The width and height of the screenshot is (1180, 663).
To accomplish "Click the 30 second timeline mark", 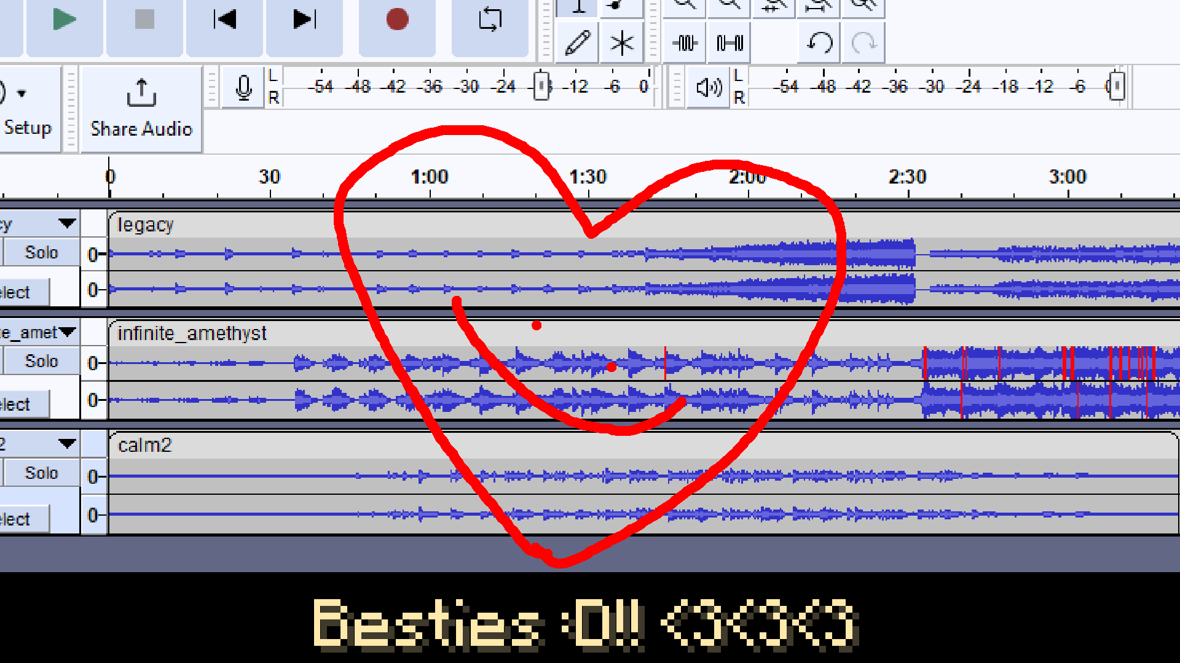I will point(269,177).
